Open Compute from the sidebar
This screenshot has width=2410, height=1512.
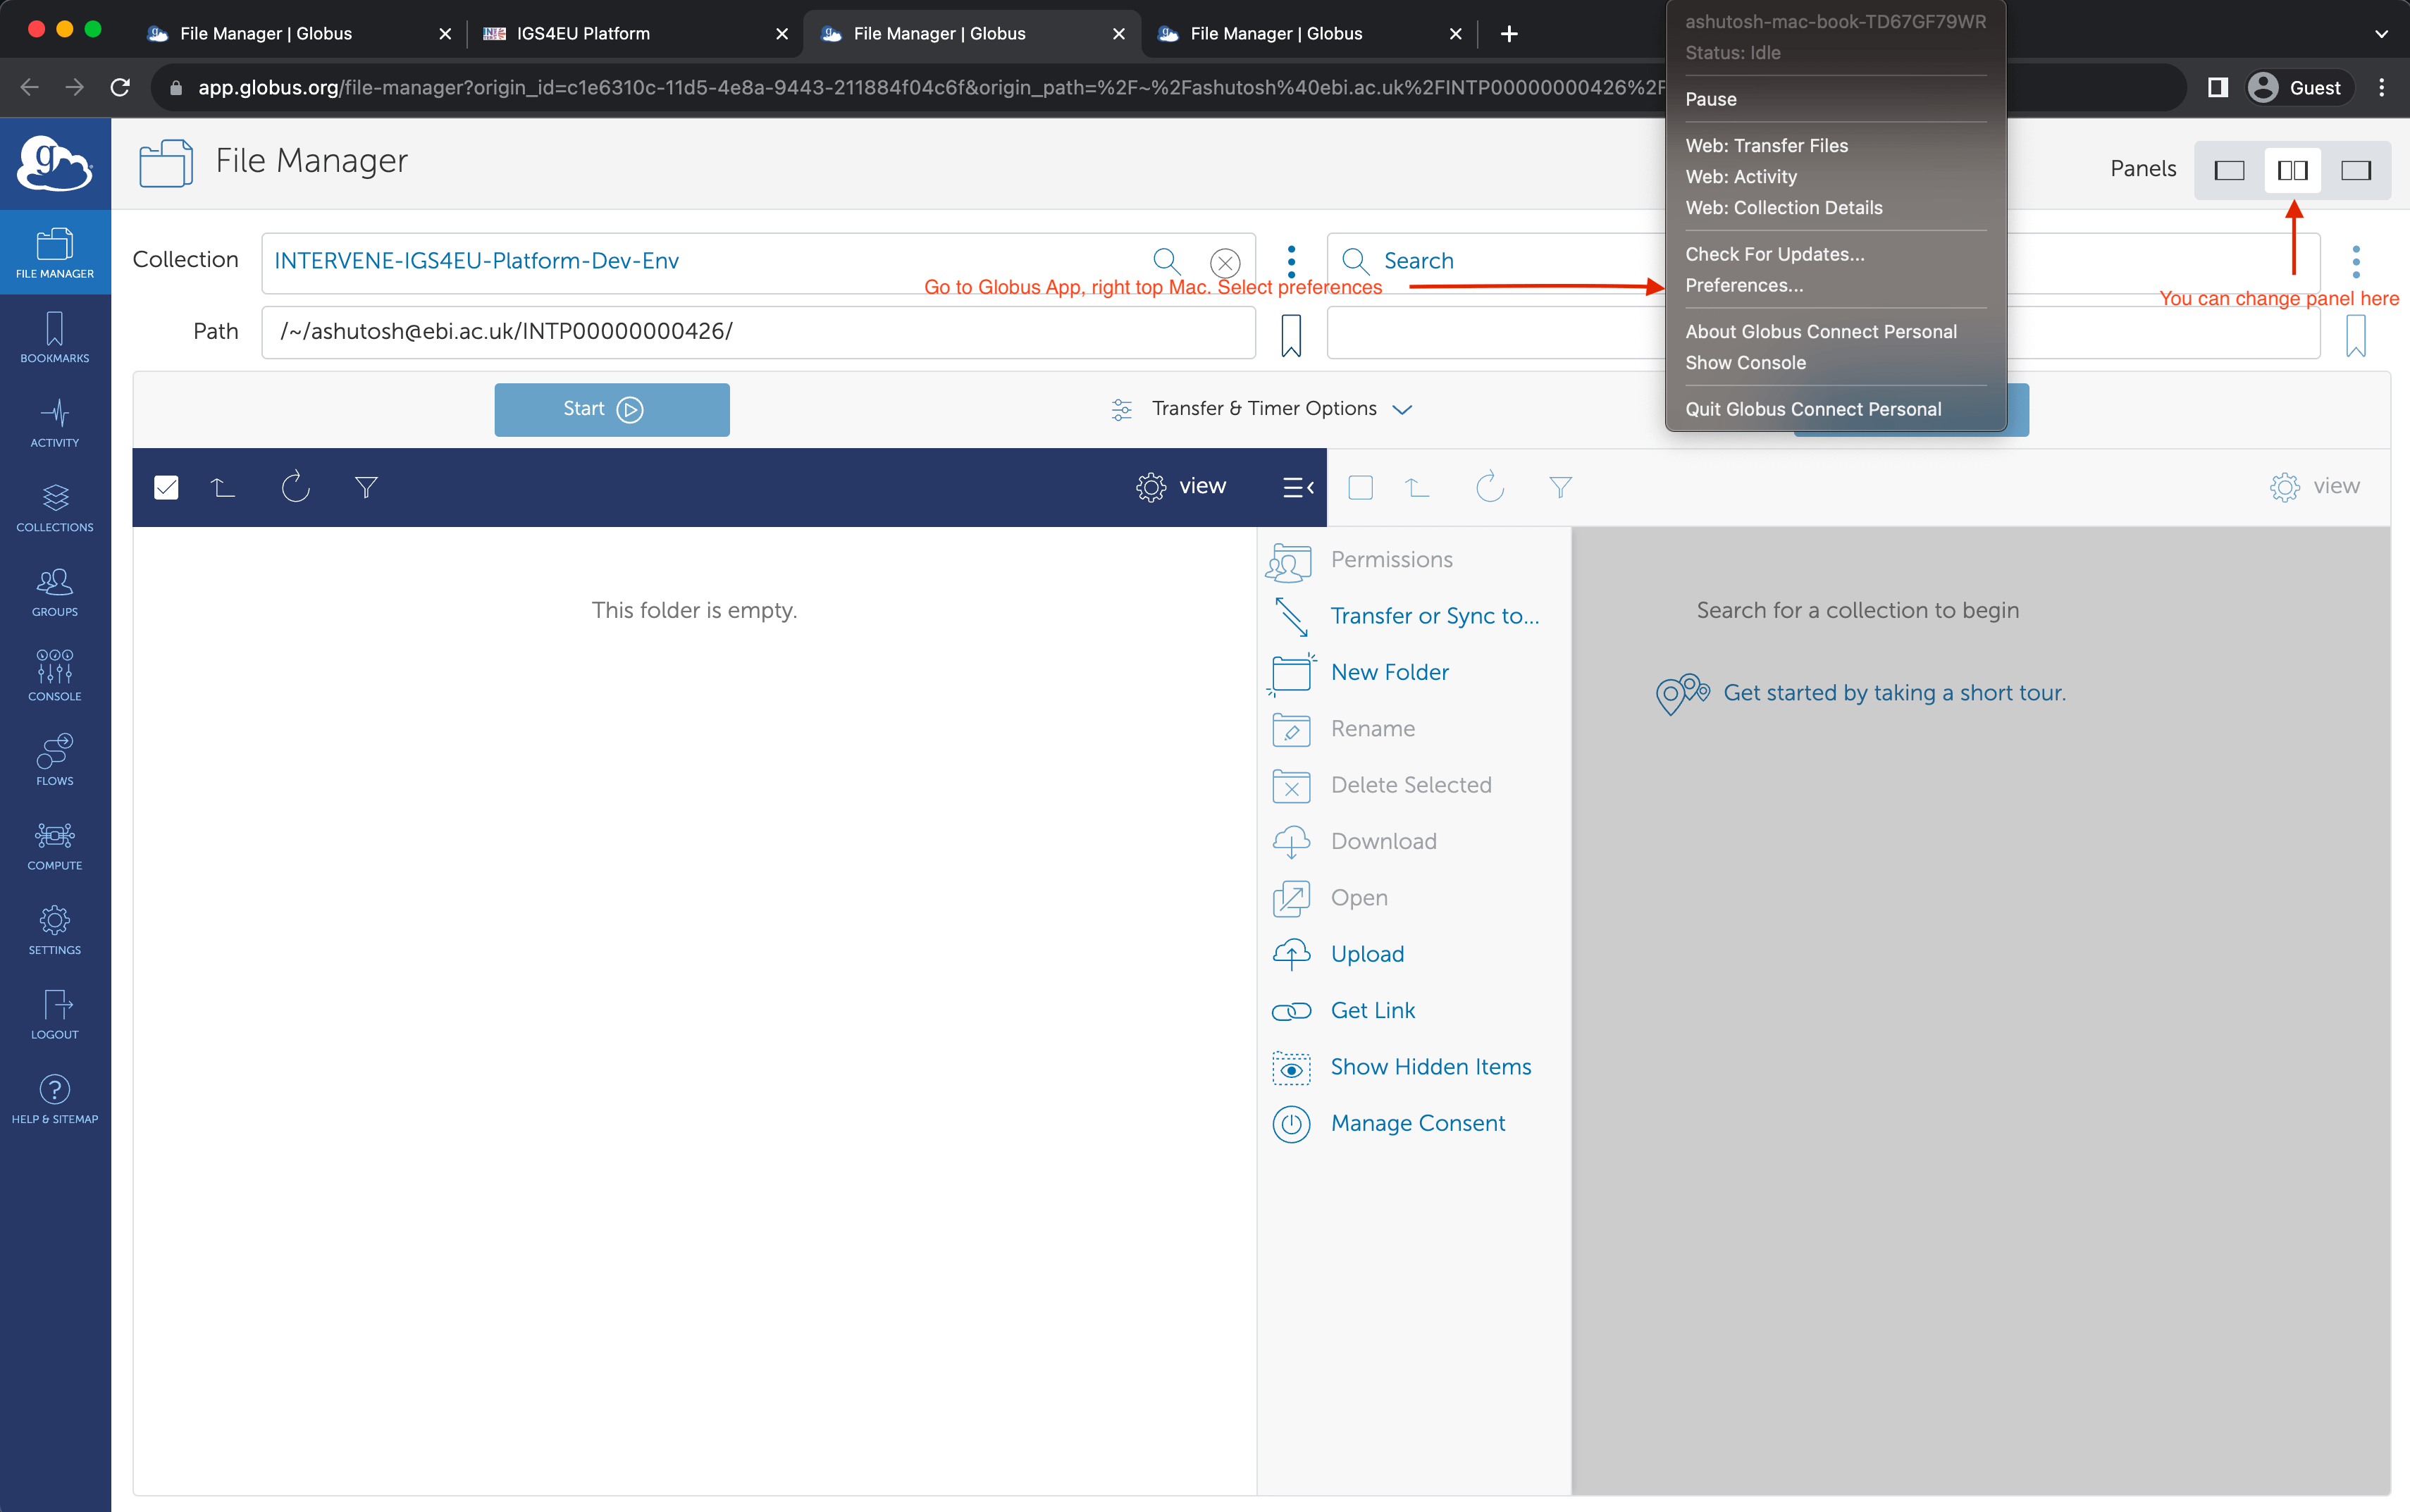[x=55, y=845]
